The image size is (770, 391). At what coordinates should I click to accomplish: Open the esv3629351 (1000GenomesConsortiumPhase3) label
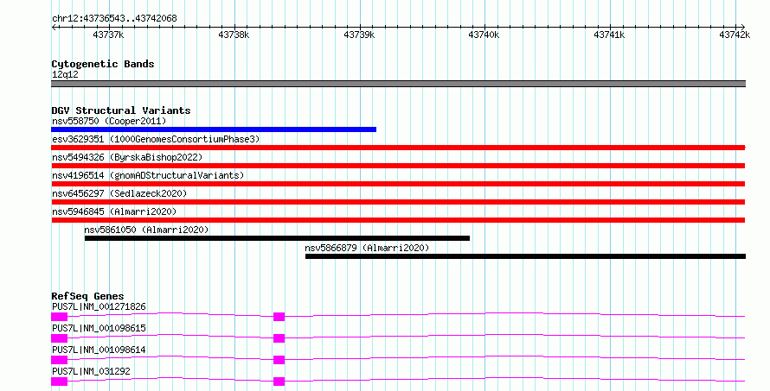coord(156,139)
